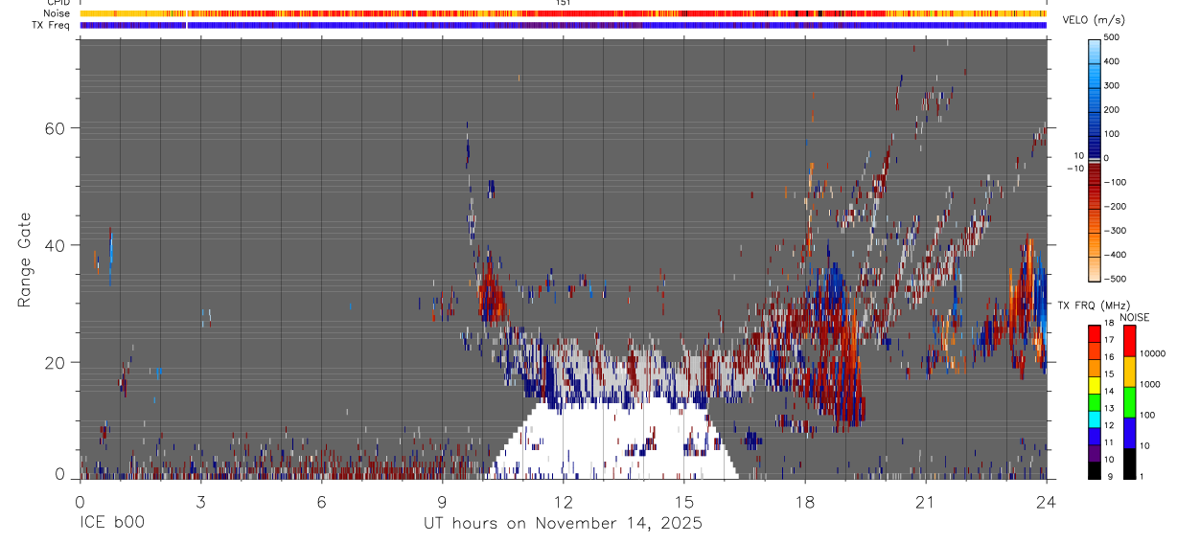Click the 3 tick on the UT hours axis
Viewport: 1177px width, 543px height.
point(200,501)
